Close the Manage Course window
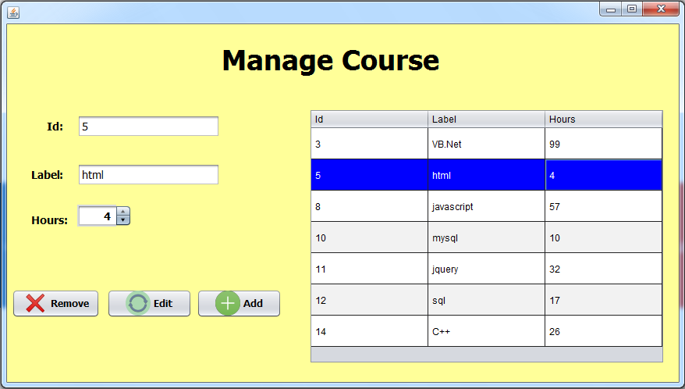This screenshot has width=685, height=389. [x=661, y=9]
